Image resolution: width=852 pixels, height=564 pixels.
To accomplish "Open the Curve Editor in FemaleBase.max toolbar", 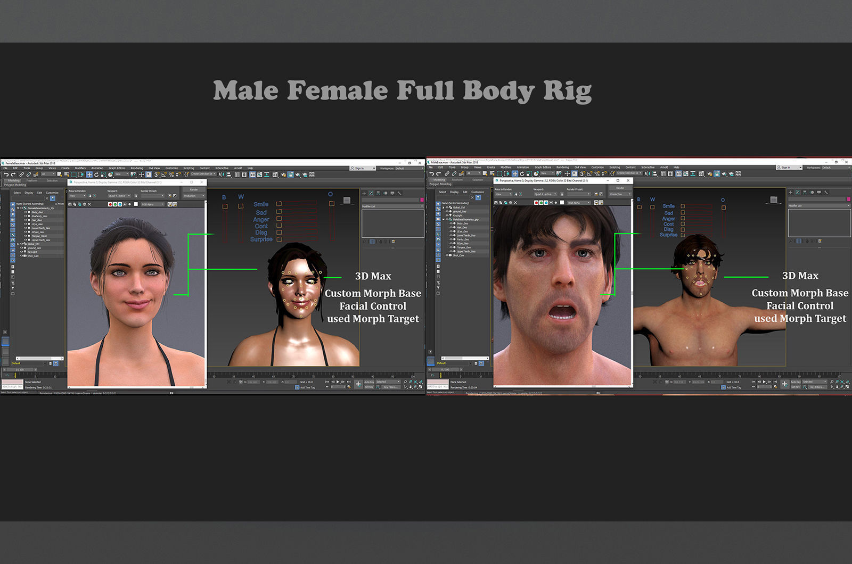I will [260, 175].
